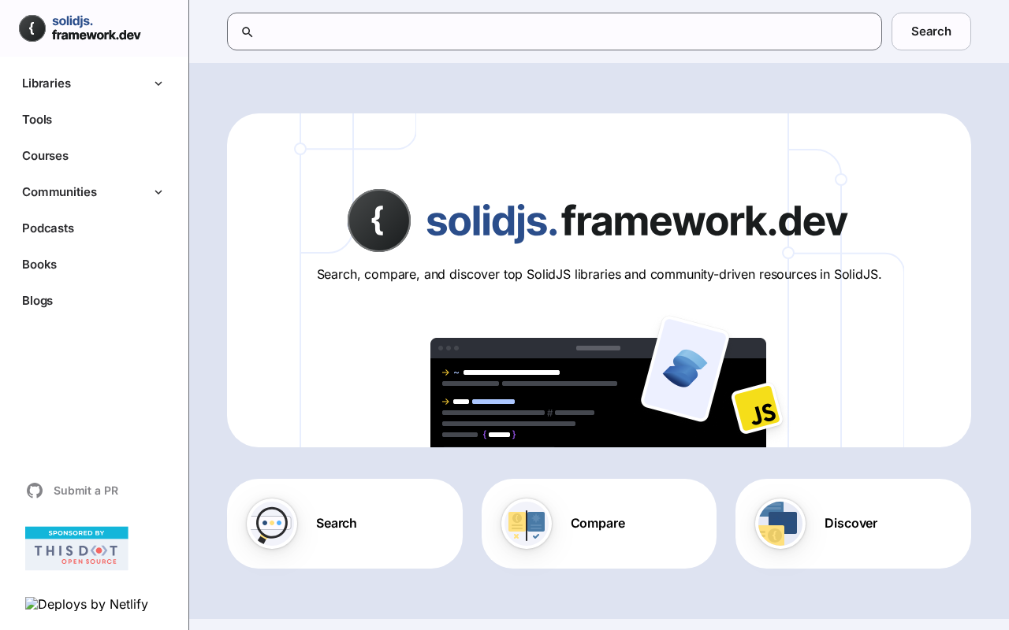This screenshot has height=630, width=1009.
Task: Expand the Libraries chevron
Action: [x=158, y=83]
